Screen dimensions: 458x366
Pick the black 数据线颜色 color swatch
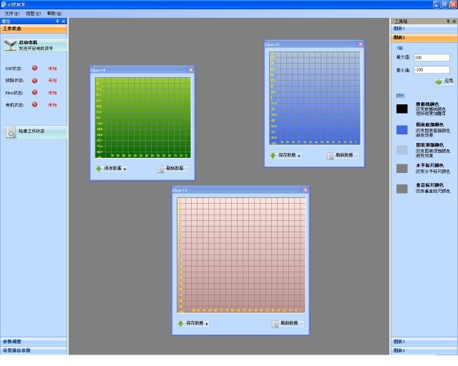pos(402,109)
